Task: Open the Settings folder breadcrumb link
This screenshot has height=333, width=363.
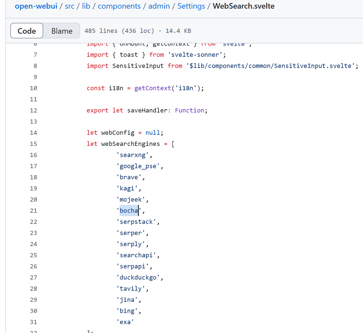Action: (x=191, y=6)
